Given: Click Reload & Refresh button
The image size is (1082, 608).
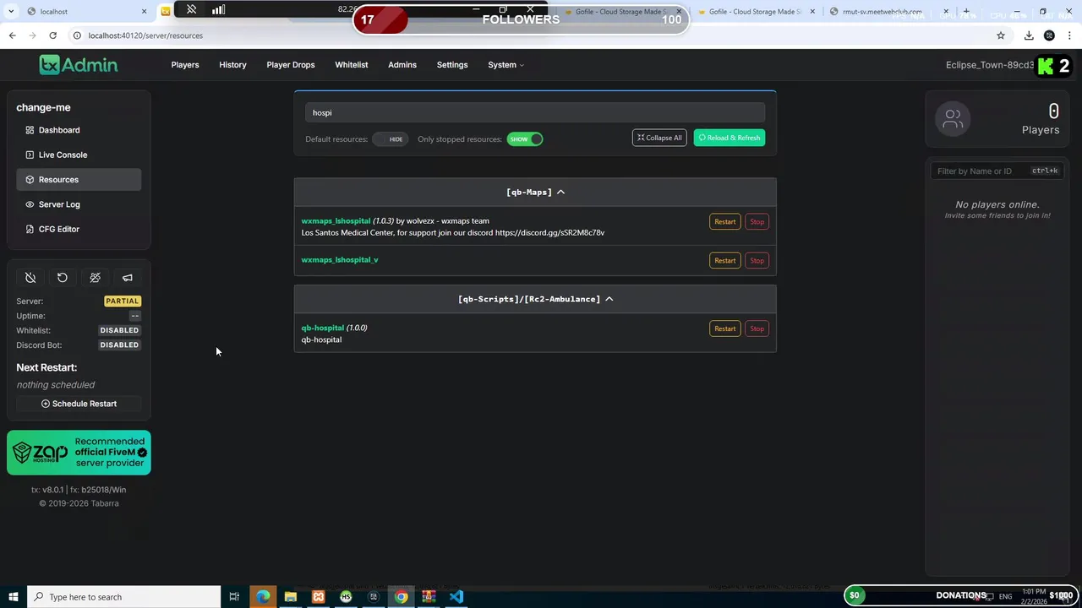Looking at the screenshot, I should 730,138.
